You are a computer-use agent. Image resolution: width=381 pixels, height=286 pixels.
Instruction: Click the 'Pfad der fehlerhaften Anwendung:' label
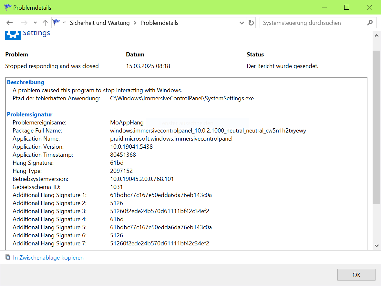coord(57,98)
